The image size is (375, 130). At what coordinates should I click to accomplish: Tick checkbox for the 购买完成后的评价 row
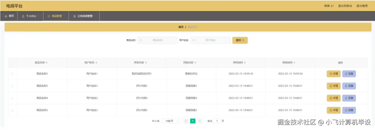coord(12,74)
